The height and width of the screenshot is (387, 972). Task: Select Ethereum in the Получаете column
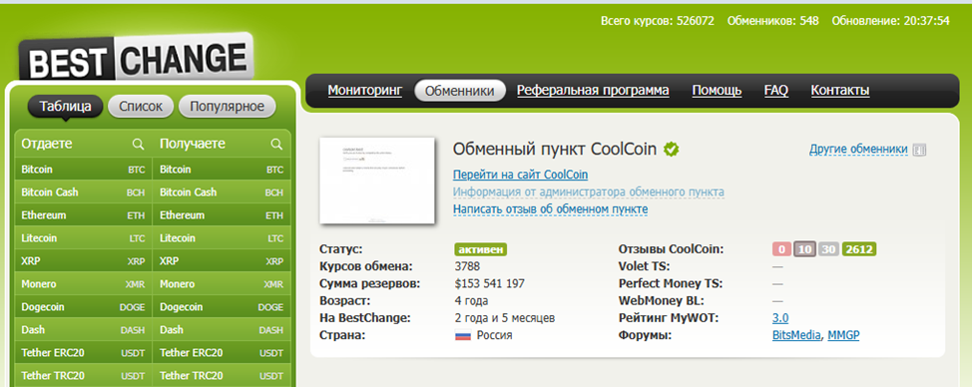(222, 214)
